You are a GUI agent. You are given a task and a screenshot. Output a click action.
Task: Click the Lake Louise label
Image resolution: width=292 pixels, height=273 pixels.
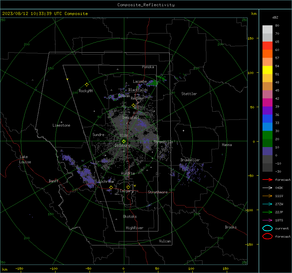(x=25, y=159)
